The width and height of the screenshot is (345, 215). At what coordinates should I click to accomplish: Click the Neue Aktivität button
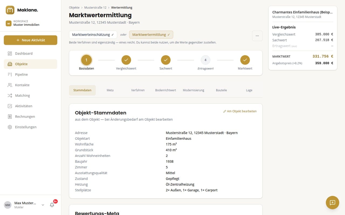30,40
